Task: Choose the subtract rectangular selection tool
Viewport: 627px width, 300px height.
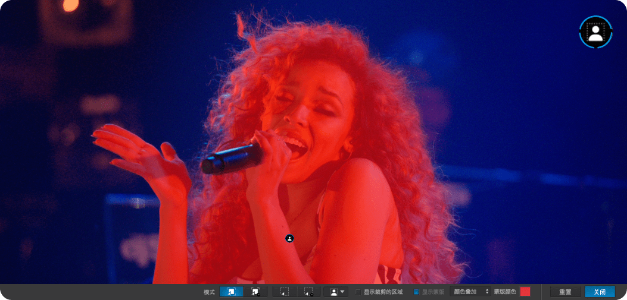Action: point(308,292)
